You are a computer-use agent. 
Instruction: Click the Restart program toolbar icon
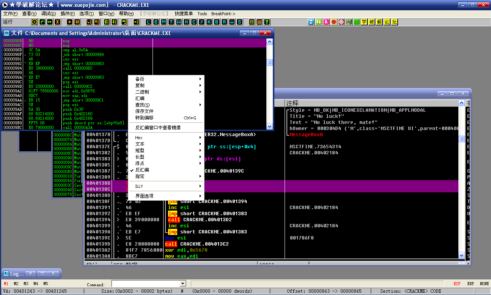coord(42,22)
